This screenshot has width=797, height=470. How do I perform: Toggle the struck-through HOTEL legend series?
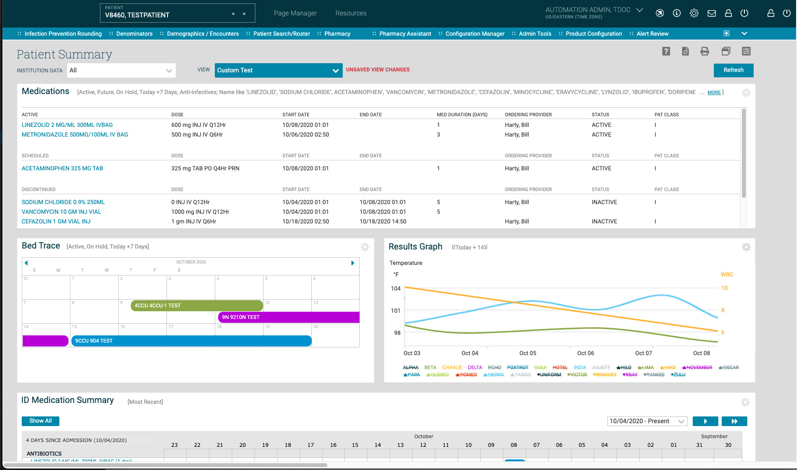[560, 368]
